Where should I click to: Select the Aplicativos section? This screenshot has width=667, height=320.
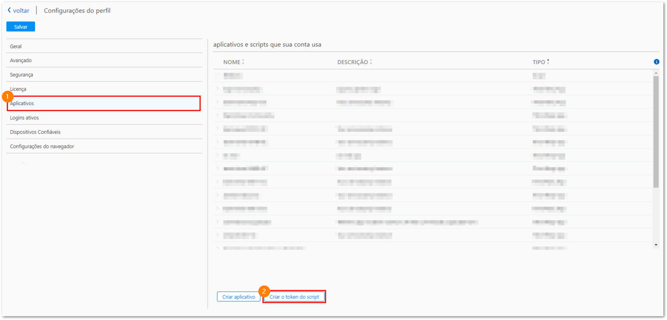104,103
